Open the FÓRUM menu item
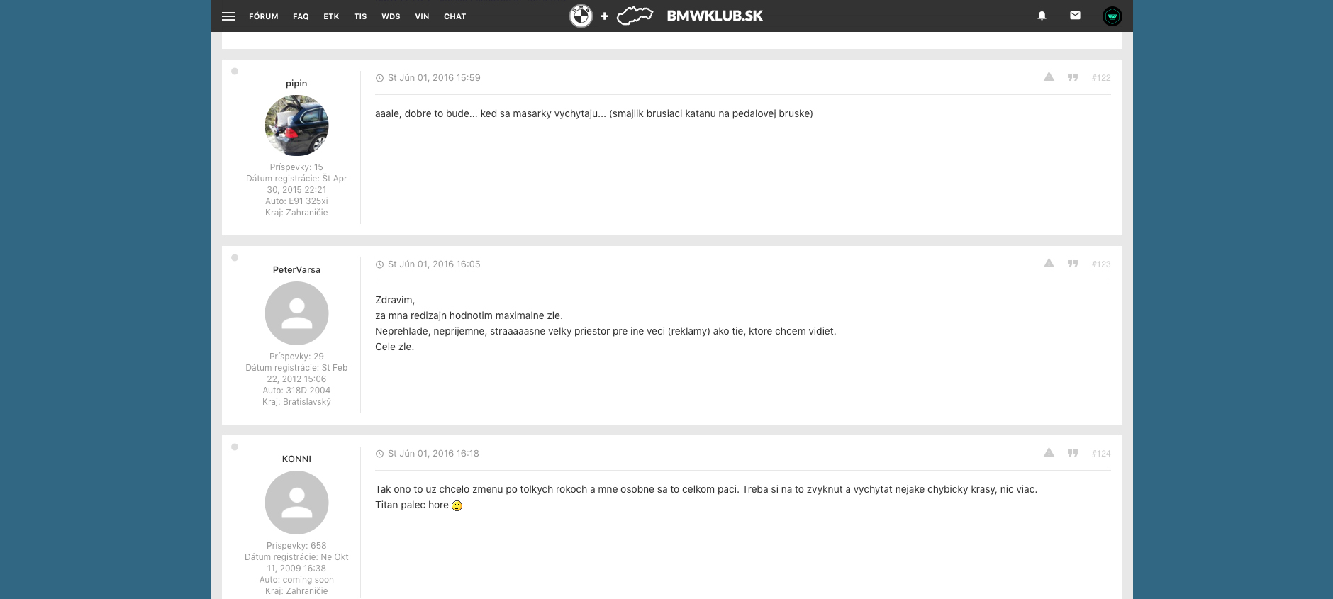Screen dimensions: 1333x599 click(x=263, y=16)
